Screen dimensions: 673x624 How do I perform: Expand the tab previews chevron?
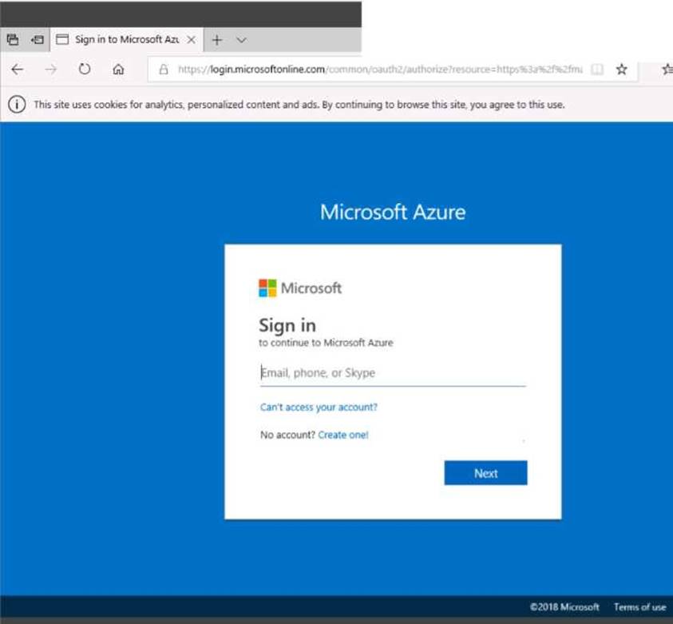(242, 40)
